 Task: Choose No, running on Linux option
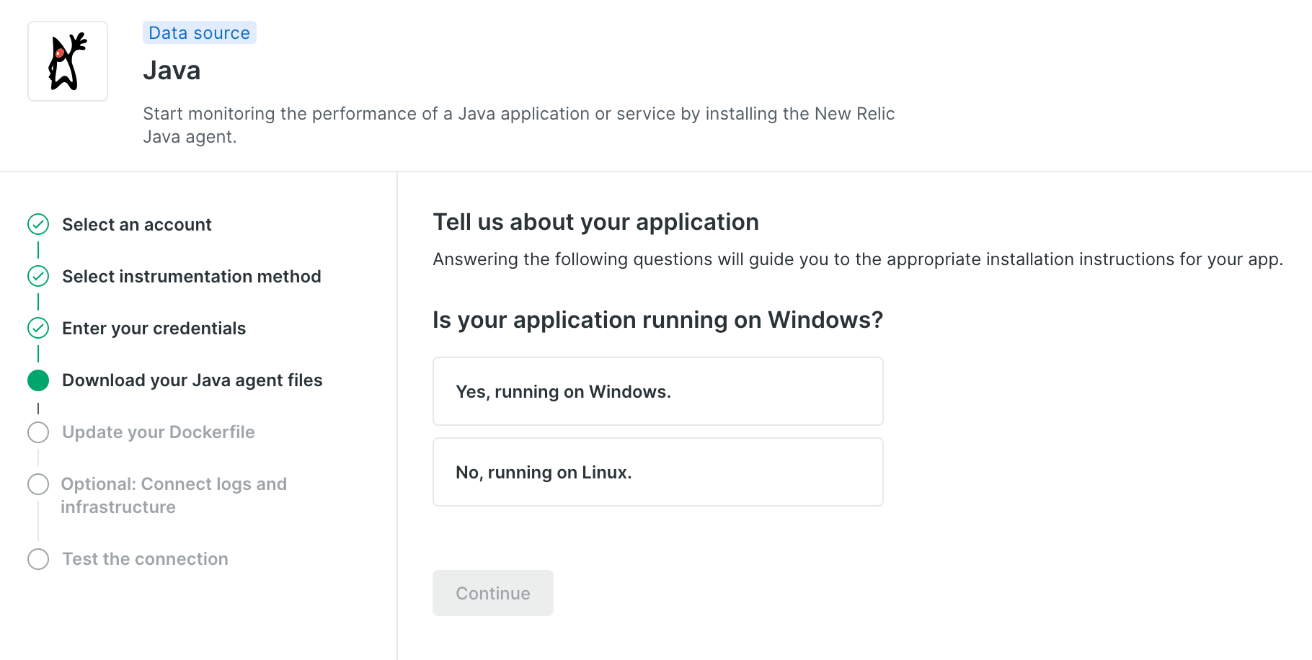(657, 472)
